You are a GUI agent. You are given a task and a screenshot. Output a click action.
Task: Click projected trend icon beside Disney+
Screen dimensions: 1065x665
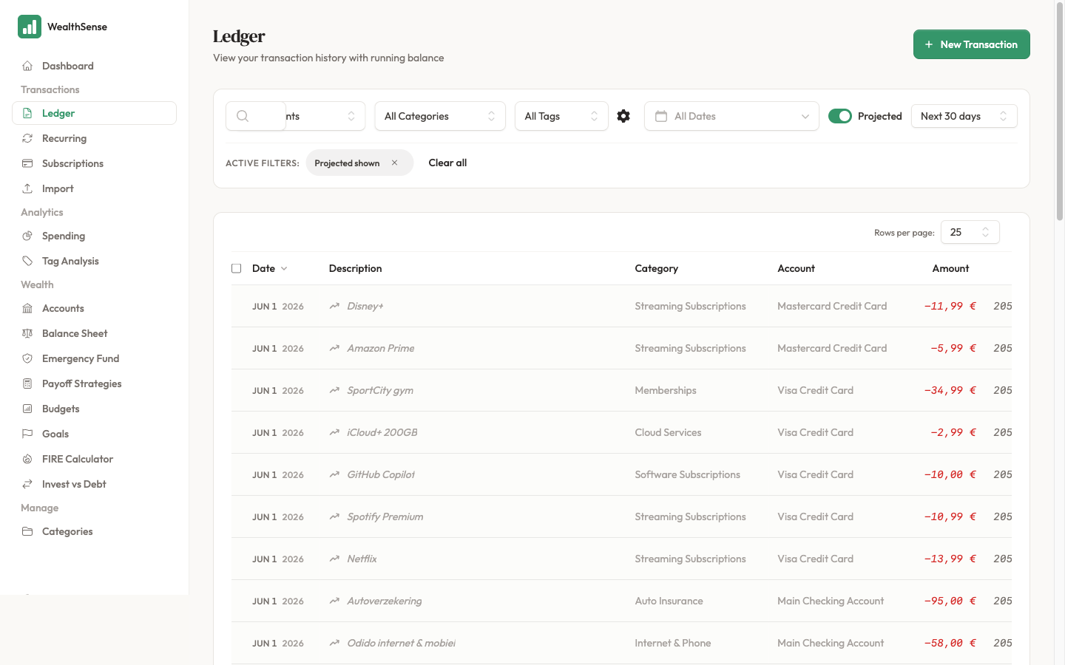334,306
